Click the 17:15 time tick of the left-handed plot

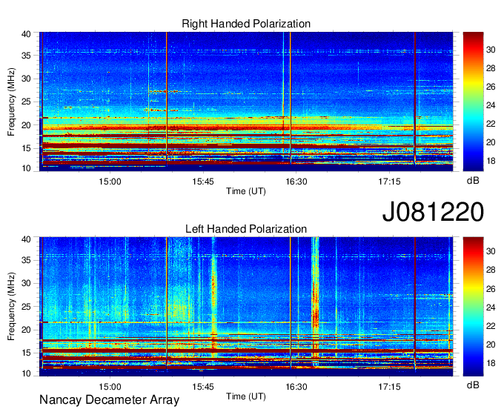[x=389, y=387]
